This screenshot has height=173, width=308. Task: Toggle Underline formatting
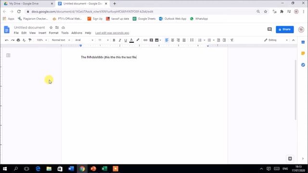point(126,40)
